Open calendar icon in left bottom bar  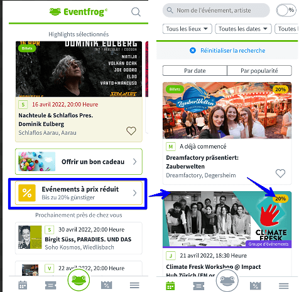(23, 285)
